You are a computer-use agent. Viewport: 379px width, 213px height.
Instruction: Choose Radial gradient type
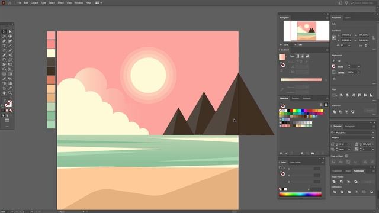tap(303, 56)
